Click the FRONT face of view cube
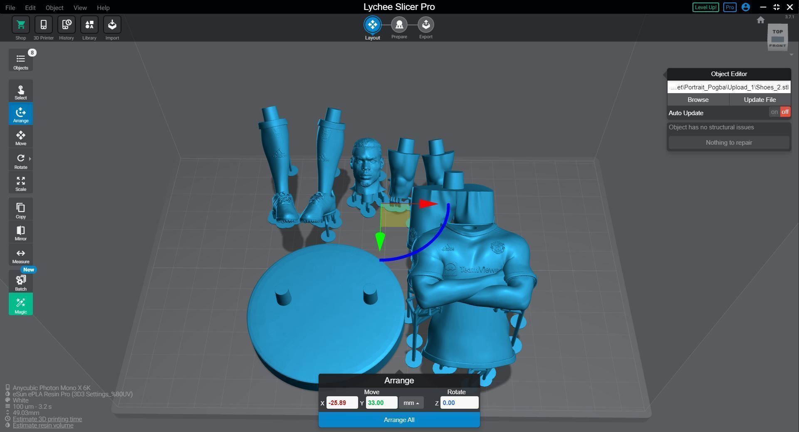The height and width of the screenshot is (432, 799). pyautogui.click(x=777, y=45)
